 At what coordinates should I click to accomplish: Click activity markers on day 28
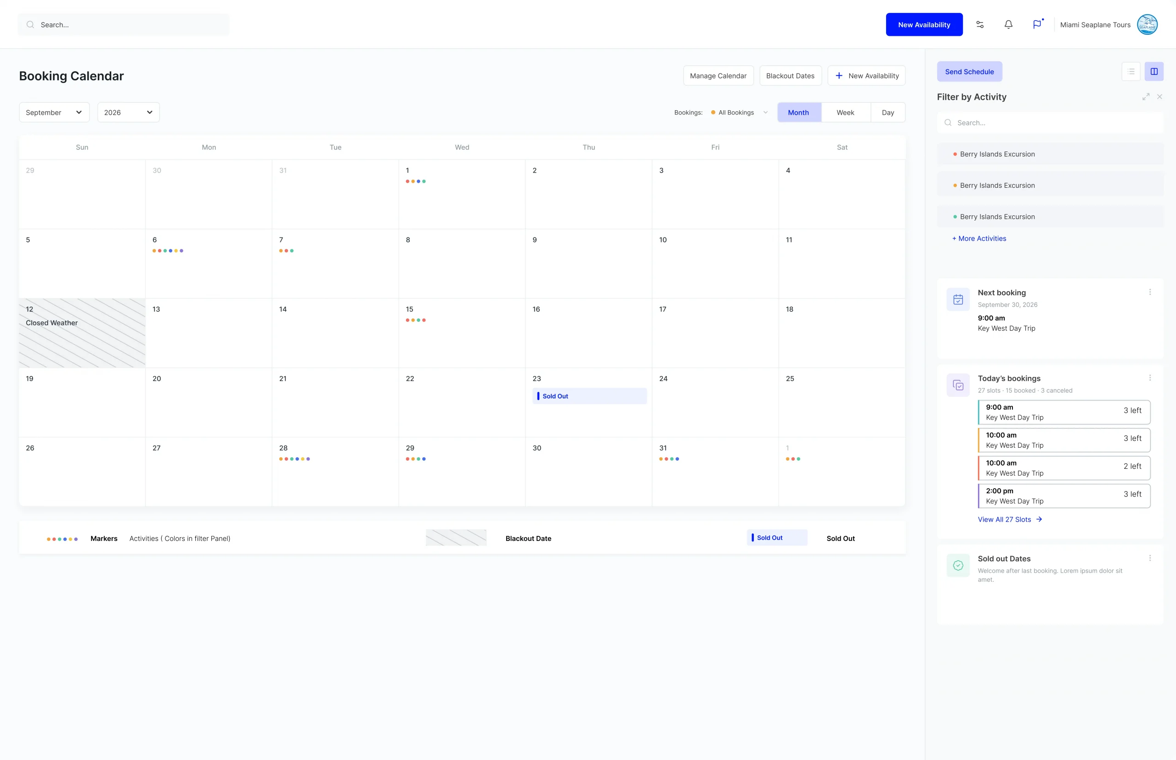[295, 459]
